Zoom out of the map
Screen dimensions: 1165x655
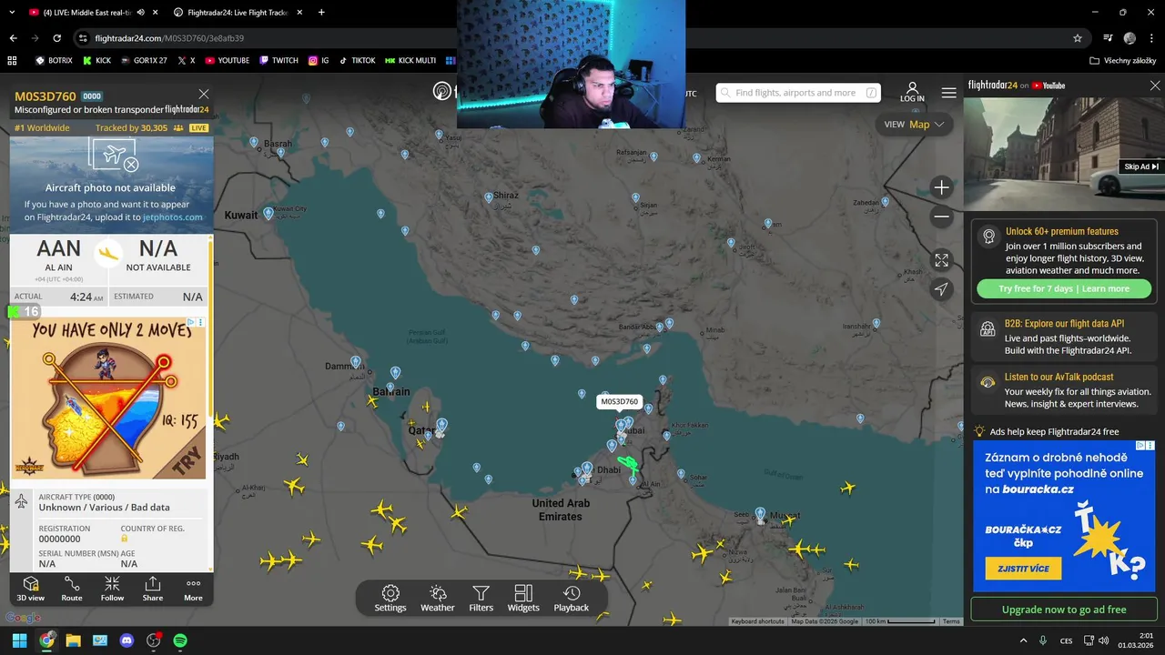(x=941, y=217)
